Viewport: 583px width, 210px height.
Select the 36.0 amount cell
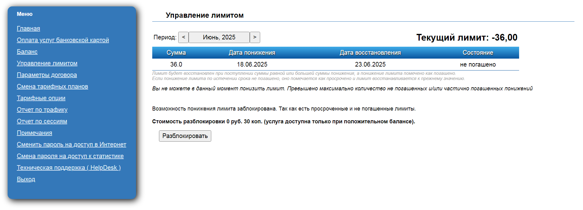tap(176, 64)
